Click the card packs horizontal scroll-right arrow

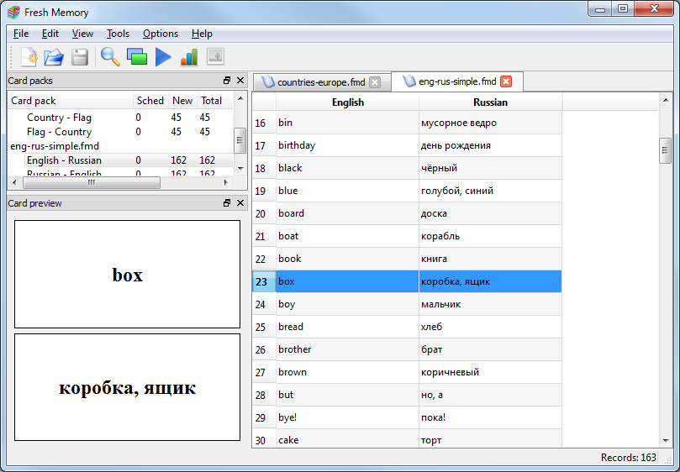point(225,182)
